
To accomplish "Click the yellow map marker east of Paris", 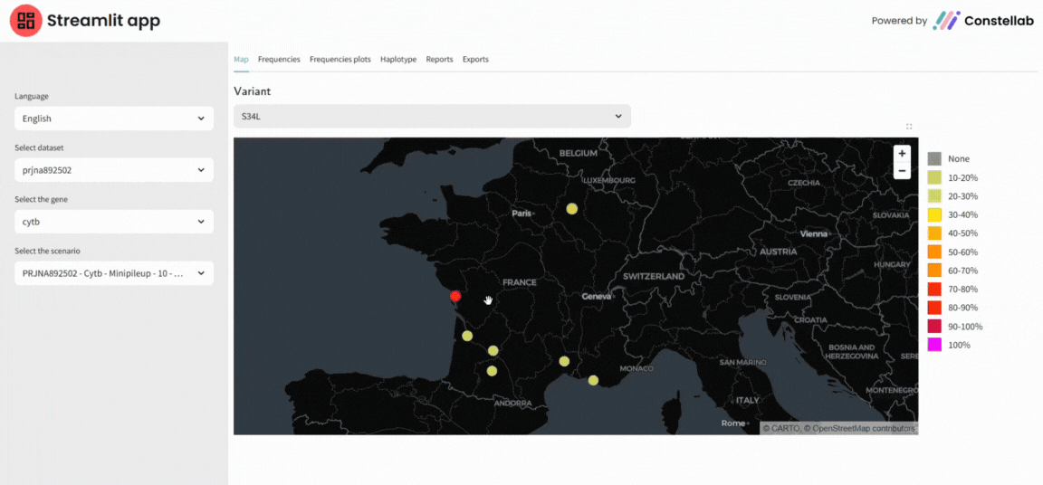I will [x=572, y=209].
